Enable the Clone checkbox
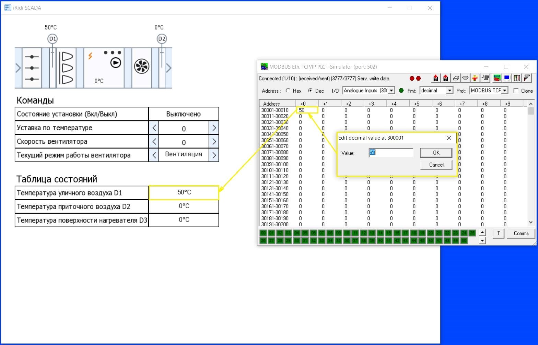 click(x=516, y=91)
